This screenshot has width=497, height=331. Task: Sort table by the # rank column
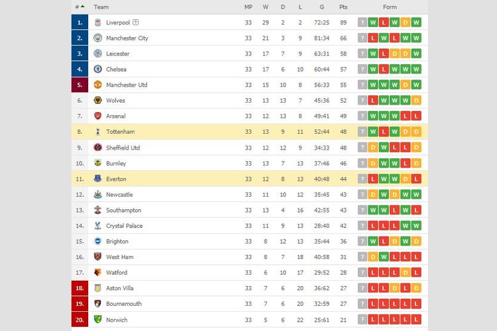[79, 7]
